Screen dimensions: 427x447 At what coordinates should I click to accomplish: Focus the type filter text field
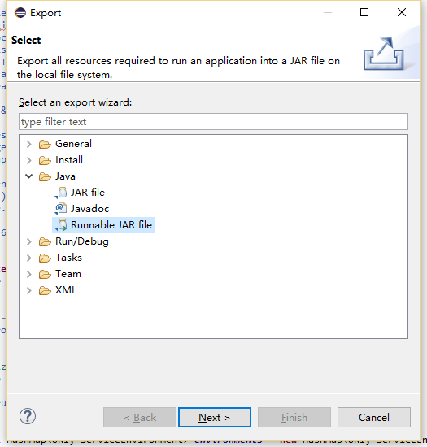213,122
